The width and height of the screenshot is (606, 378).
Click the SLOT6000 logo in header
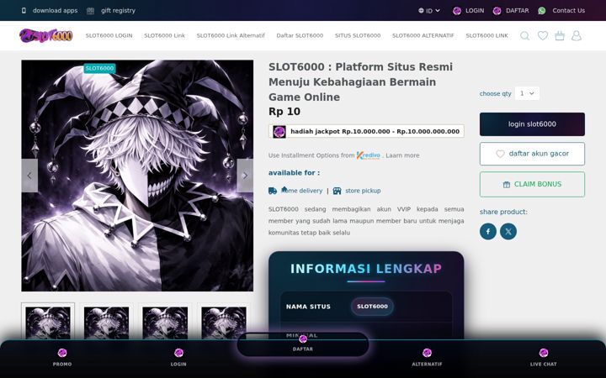[x=46, y=35]
